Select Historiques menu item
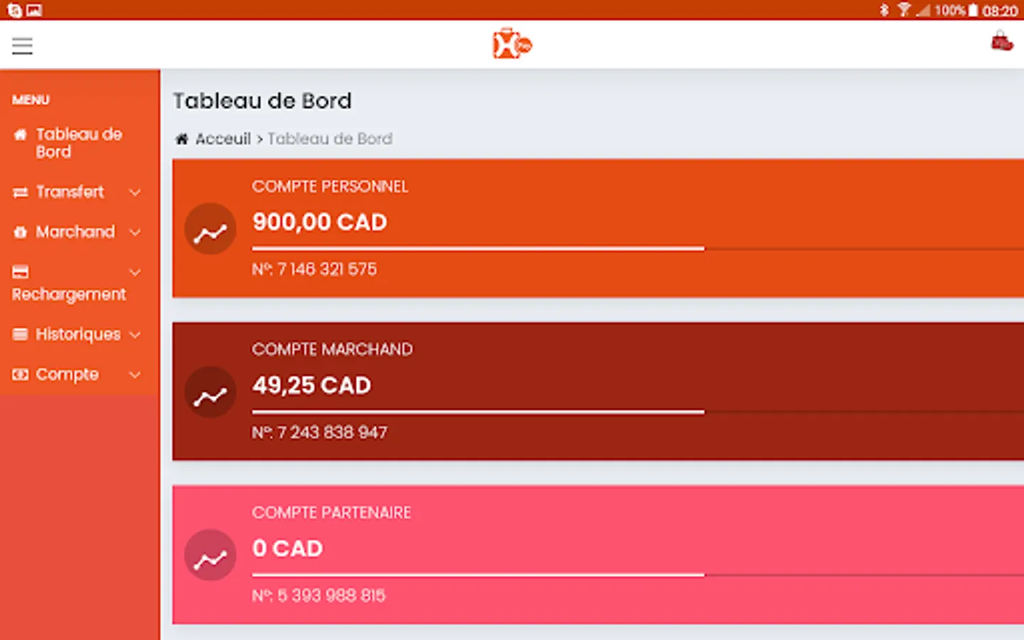The width and height of the screenshot is (1024, 640). pos(78,334)
